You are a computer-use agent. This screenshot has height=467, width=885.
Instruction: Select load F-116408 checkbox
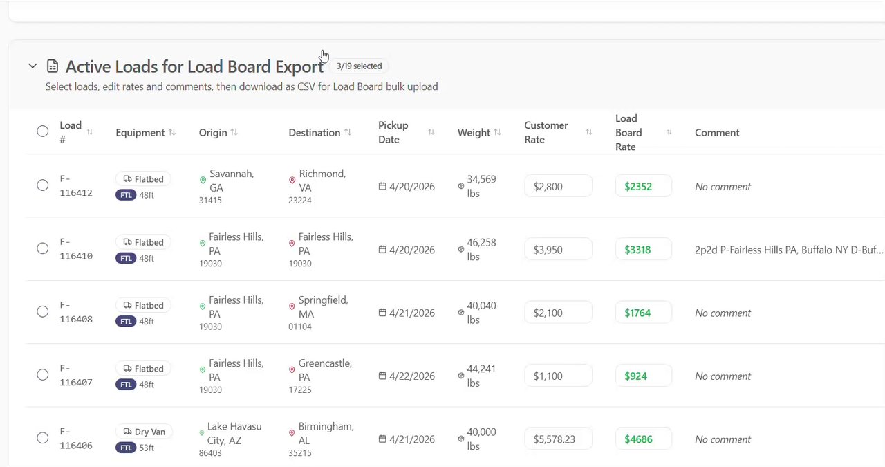pyautogui.click(x=43, y=311)
